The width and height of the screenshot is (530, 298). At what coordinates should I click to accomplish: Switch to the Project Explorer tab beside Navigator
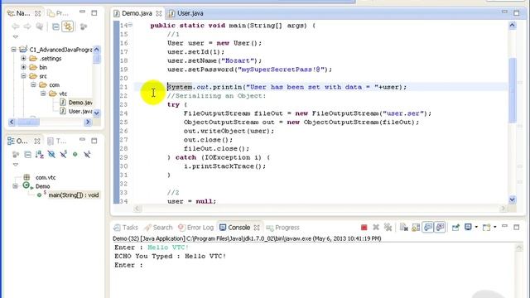click(58, 13)
